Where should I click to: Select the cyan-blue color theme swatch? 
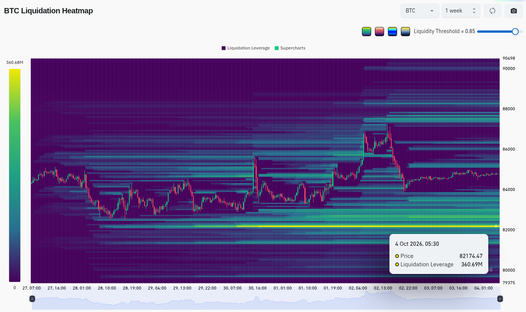[392, 32]
